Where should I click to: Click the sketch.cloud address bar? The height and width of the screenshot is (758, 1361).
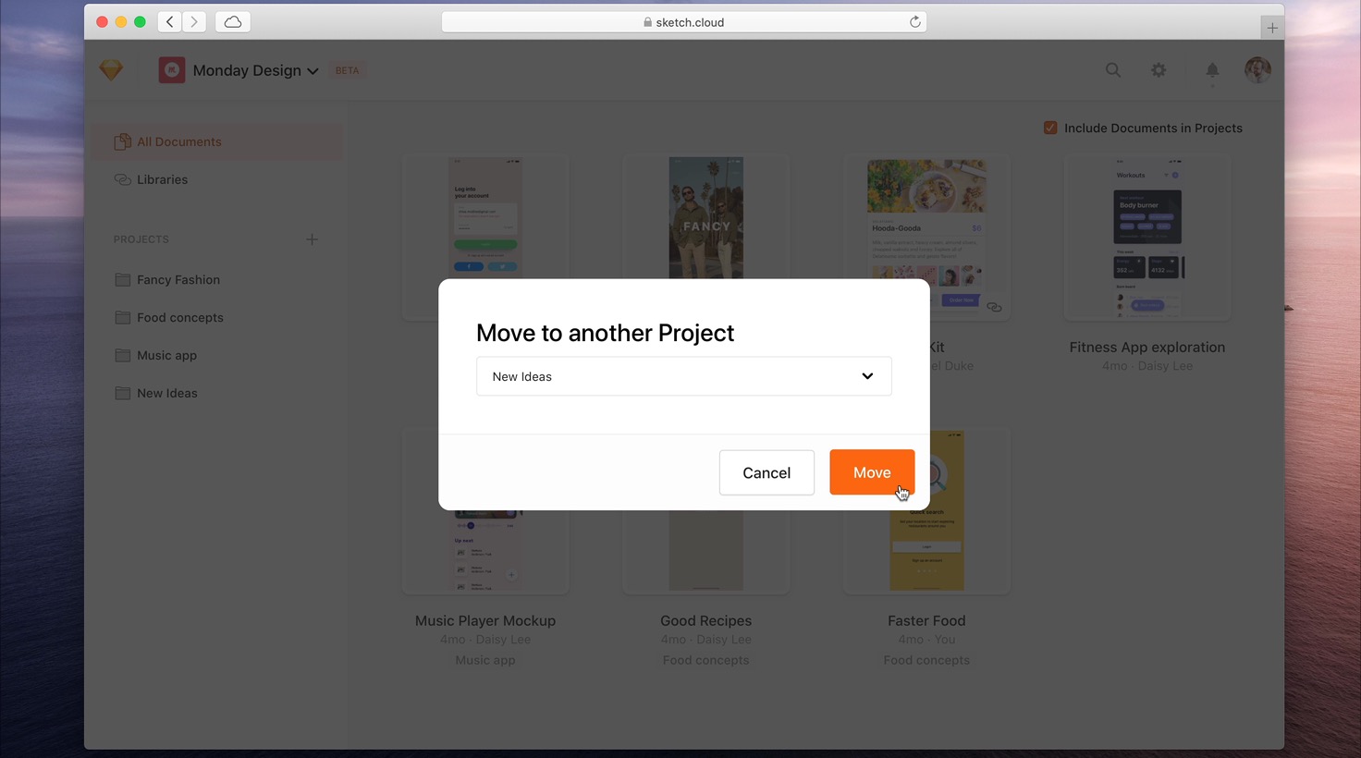tap(684, 22)
